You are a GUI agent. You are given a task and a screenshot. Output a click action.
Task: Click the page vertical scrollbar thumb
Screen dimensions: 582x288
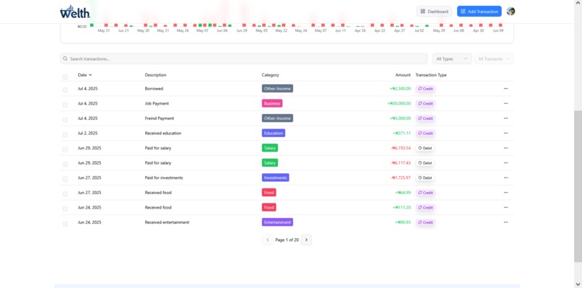point(578,186)
